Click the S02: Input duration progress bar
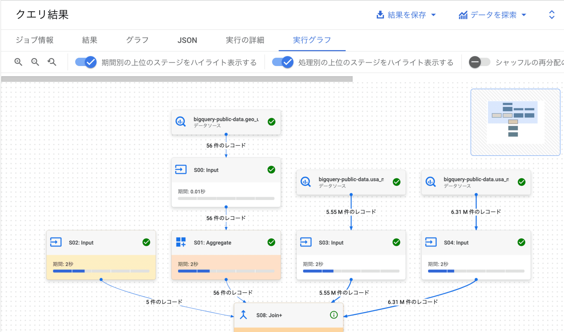Image resolution: width=564 pixels, height=332 pixels. click(101, 271)
